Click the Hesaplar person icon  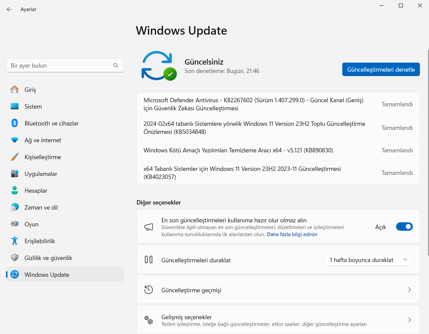click(14, 190)
